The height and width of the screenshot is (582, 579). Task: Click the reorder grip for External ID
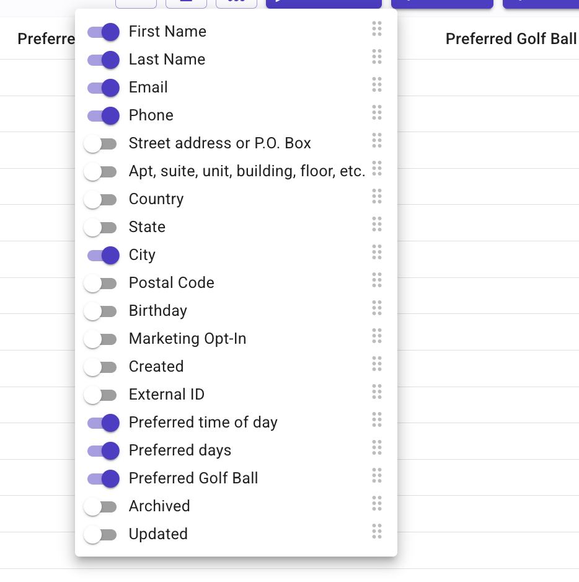point(376,392)
